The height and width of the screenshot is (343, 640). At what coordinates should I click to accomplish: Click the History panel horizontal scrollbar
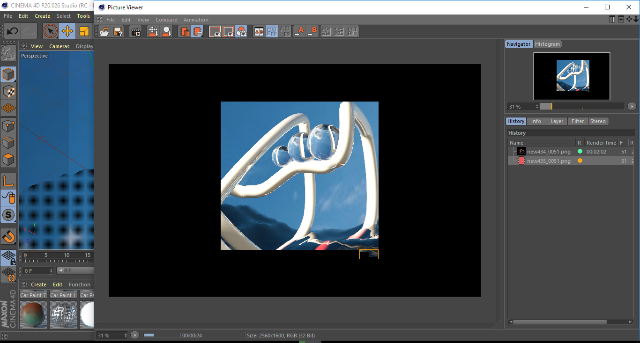[x=560, y=322]
